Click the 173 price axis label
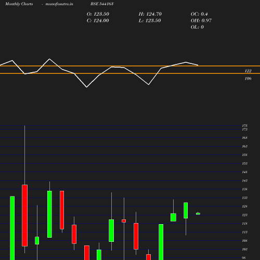 245,129
